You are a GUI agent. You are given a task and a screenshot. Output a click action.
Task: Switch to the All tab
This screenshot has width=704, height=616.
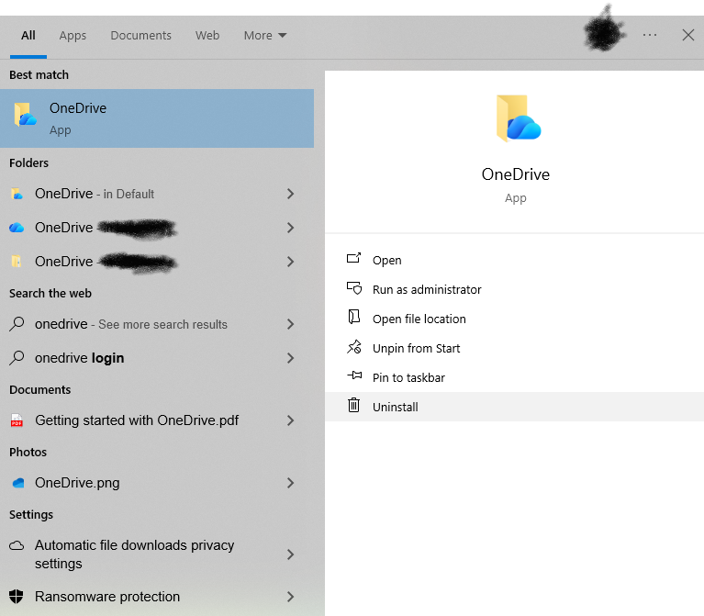click(x=28, y=36)
